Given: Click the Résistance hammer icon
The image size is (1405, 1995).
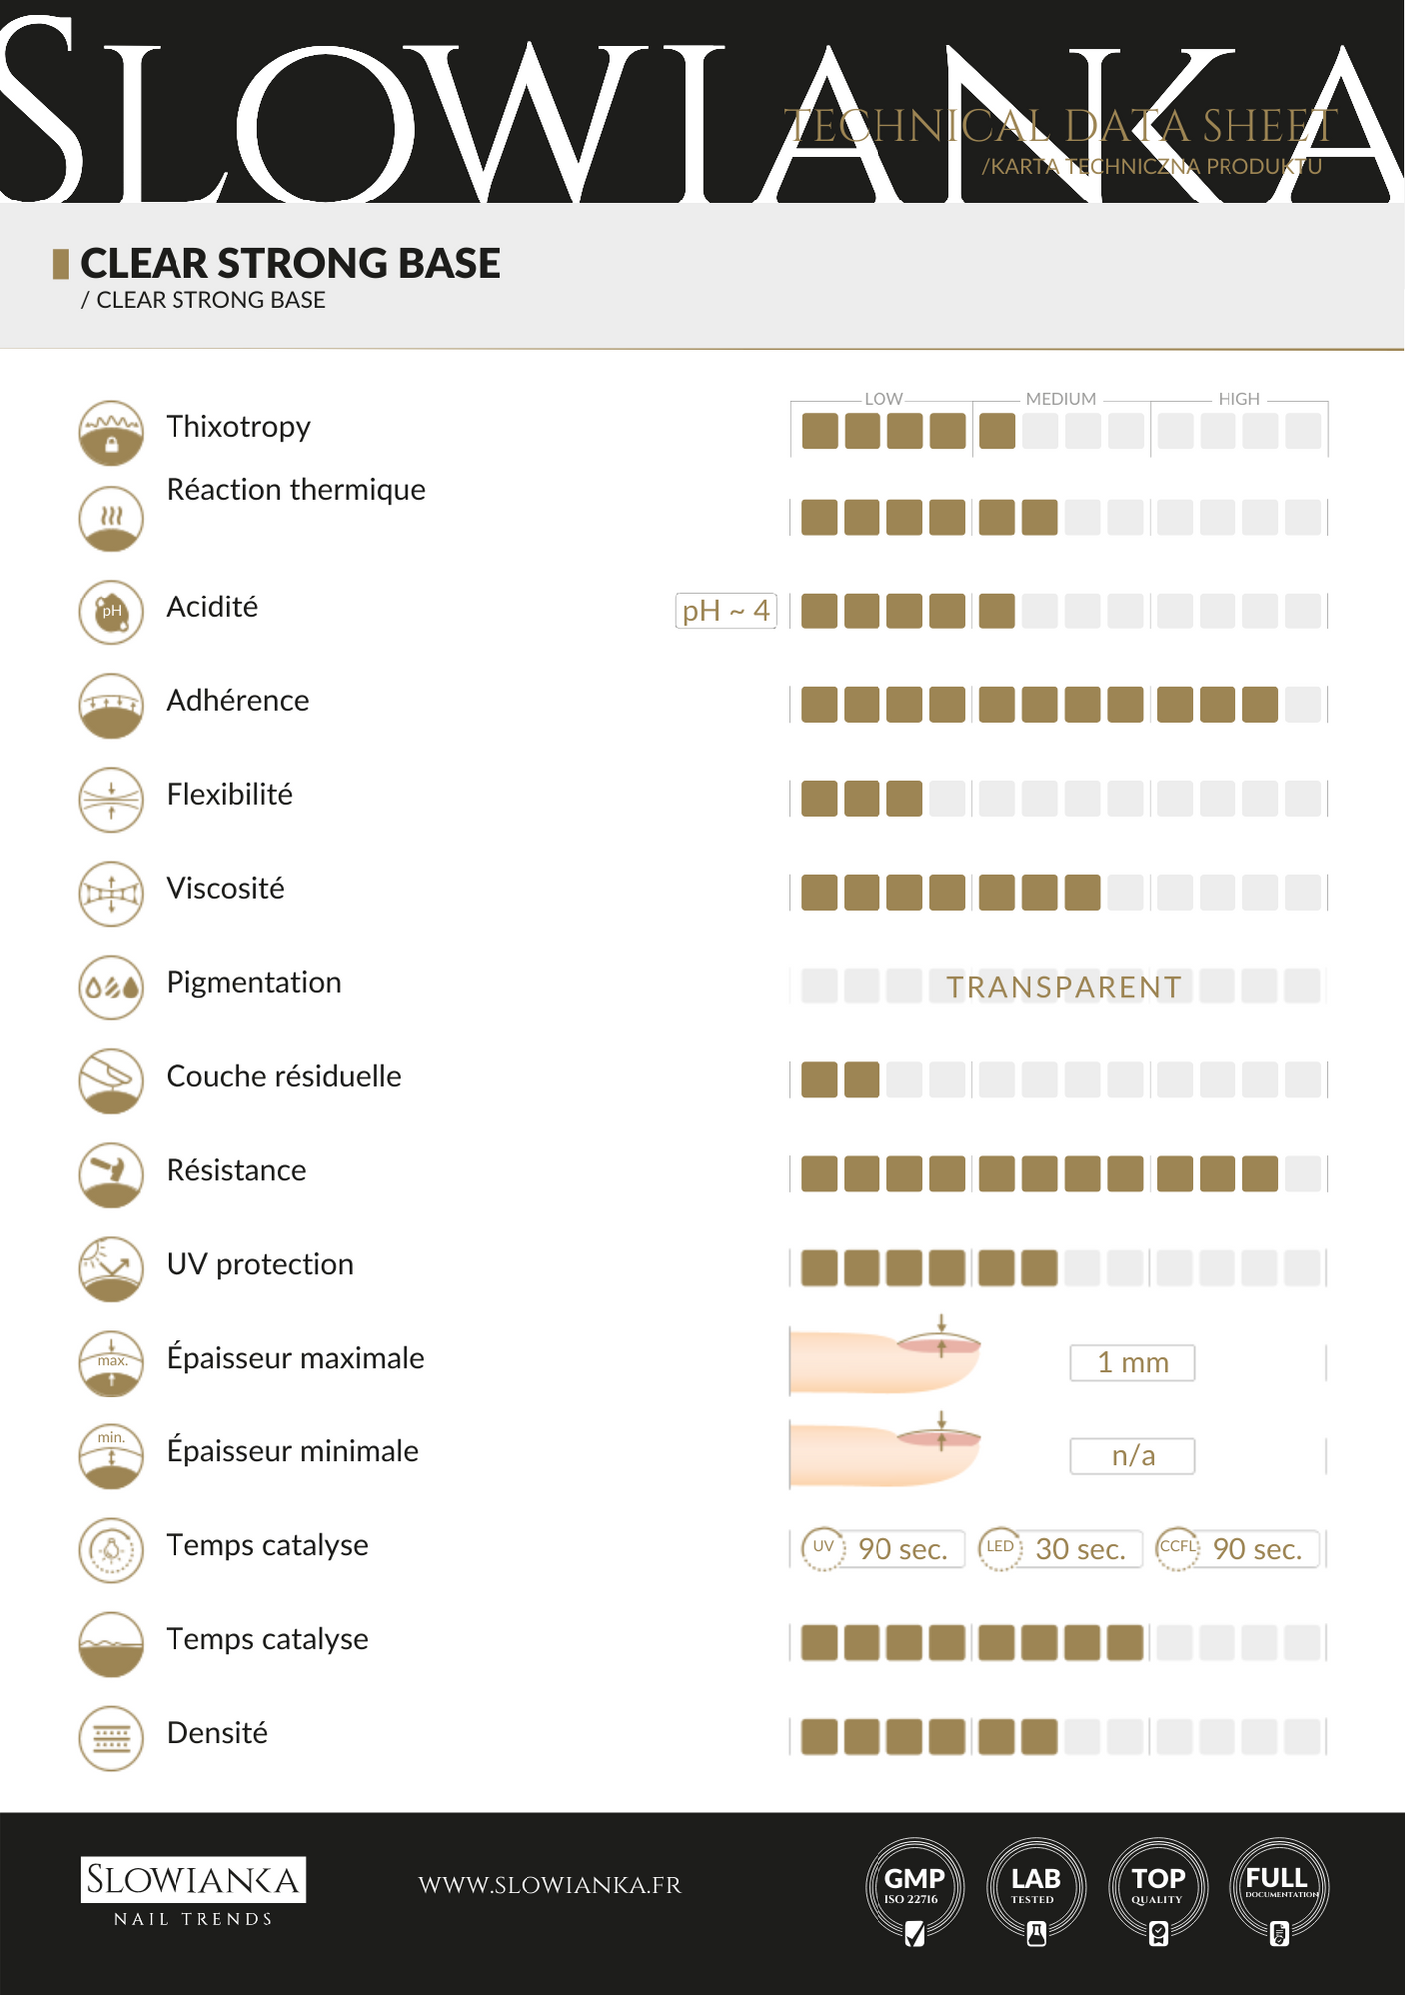Looking at the screenshot, I should pyautogui.click(x=111, y=1174).
